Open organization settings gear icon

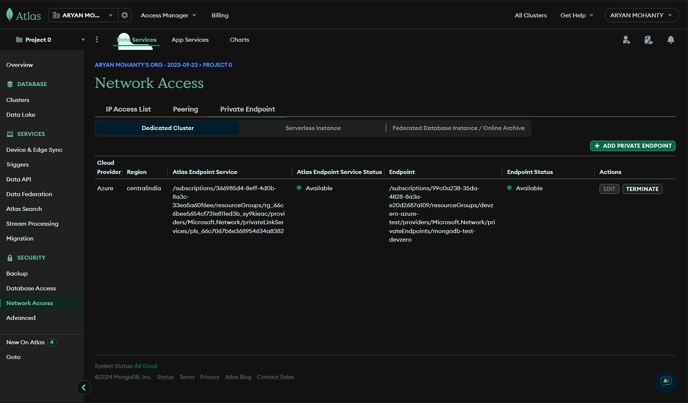click(x=125, y=15)
